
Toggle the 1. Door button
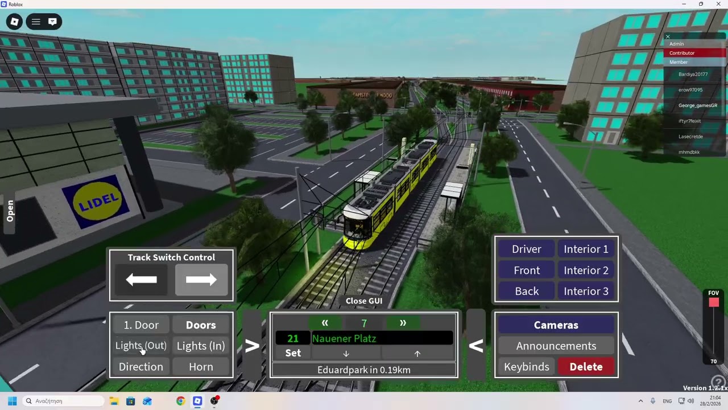point(141,325)
